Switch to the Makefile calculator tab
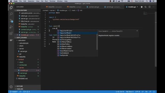The height and width of the screenshot is (93, 165). click(x=54, y=7)
